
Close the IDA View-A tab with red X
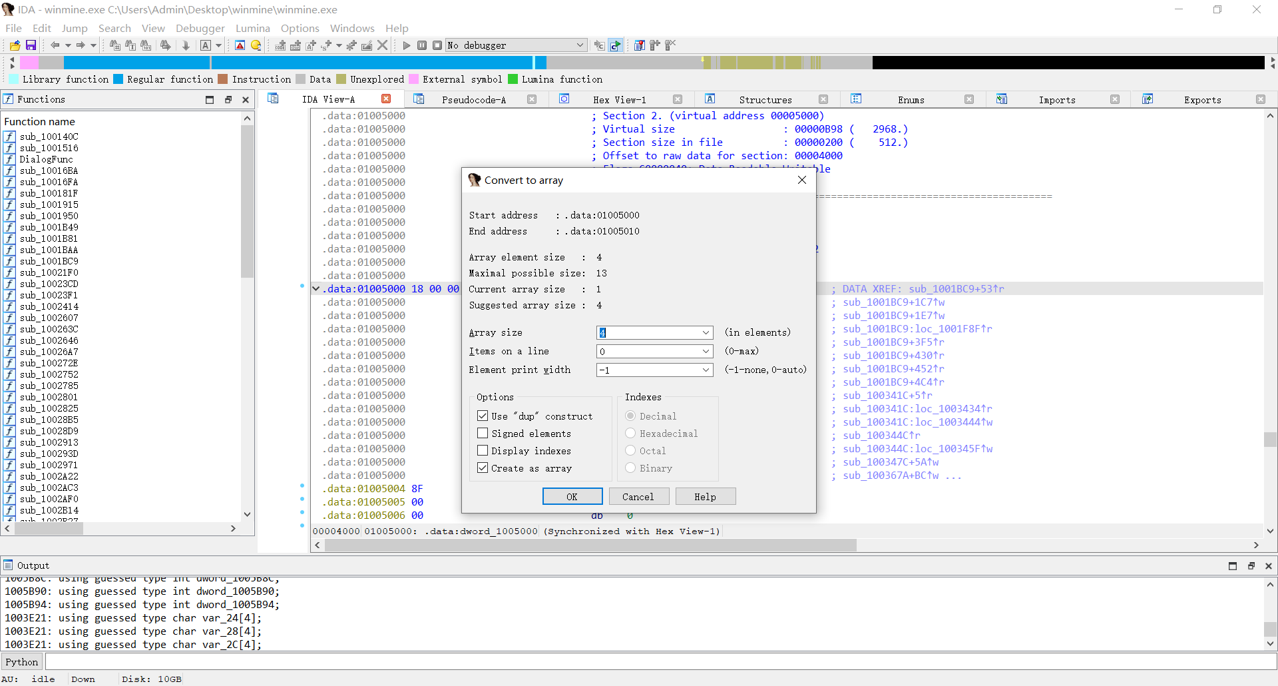point(386,99)
